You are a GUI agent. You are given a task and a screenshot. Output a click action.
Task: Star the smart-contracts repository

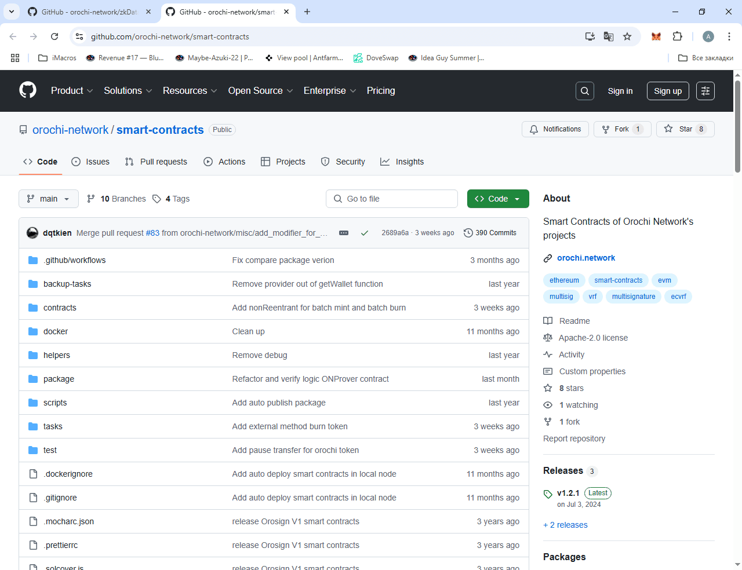point(685,129)
